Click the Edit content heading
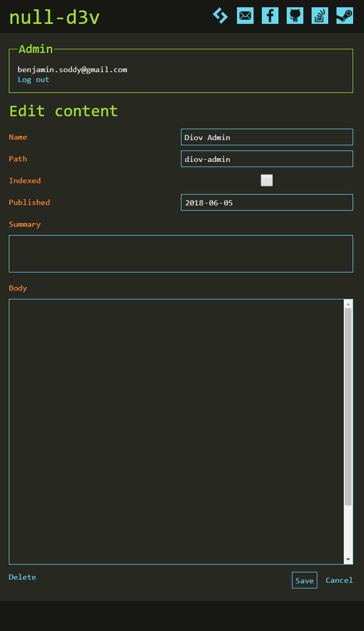Image resolution: width=364 pixels, height=631 pixels. [64, 111]
